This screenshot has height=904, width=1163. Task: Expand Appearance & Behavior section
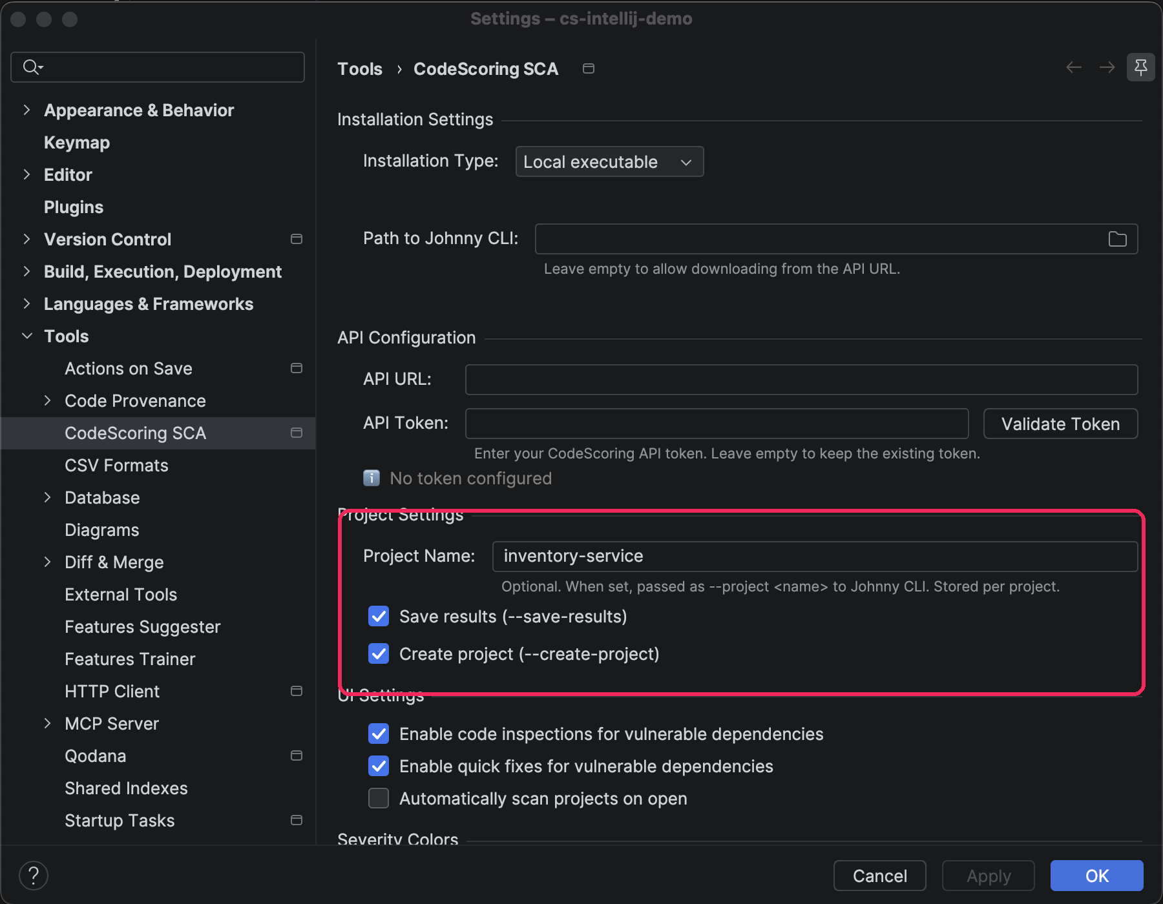[26, 110]
